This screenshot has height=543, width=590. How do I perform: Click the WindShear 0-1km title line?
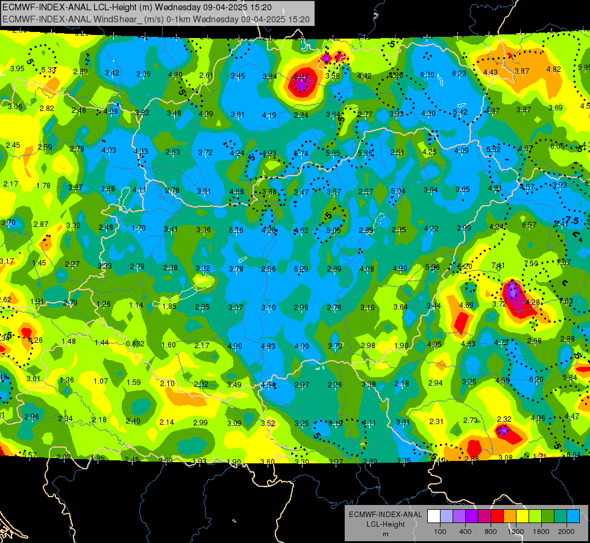[x=155, y=19]
